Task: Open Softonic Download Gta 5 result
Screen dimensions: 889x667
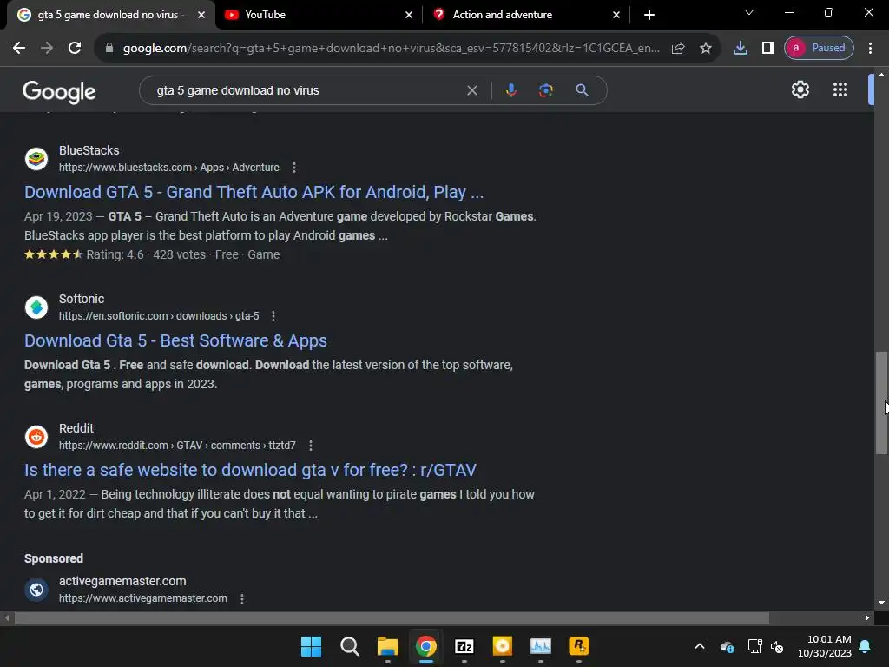Action: pyautogui.click(x=175, y=340)
